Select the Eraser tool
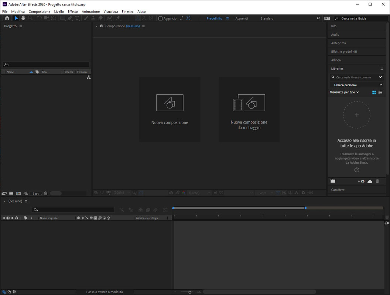390x295 pixels. [100, 18]
